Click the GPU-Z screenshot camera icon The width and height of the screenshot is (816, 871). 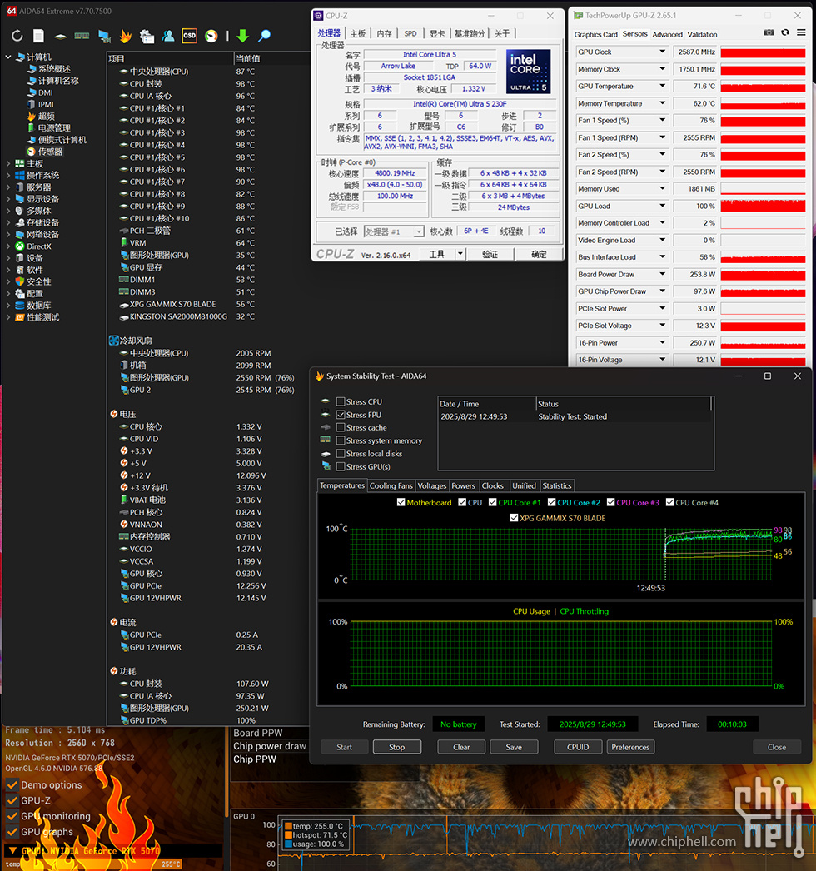click(769, 32)
